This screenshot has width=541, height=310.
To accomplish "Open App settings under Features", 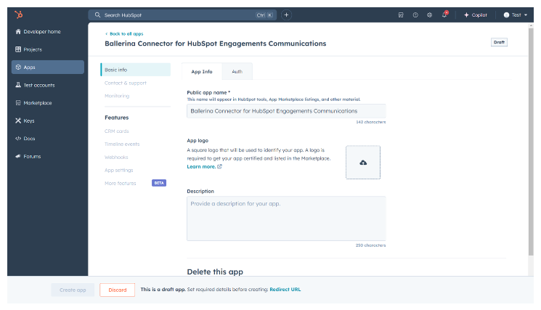I will 118,171.
